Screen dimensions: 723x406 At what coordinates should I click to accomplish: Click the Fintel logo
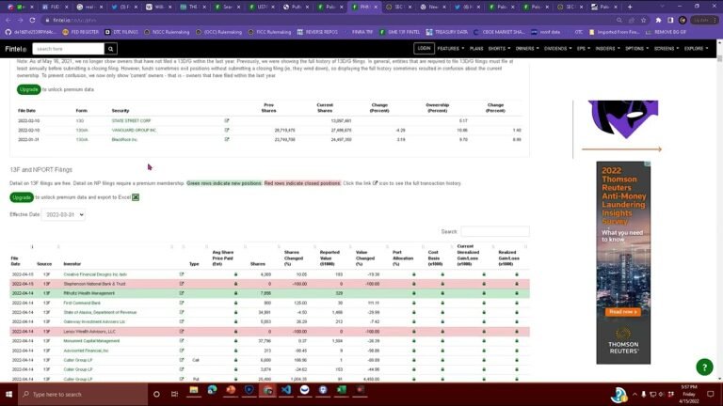pyautogui.click(x=15, y=49)
